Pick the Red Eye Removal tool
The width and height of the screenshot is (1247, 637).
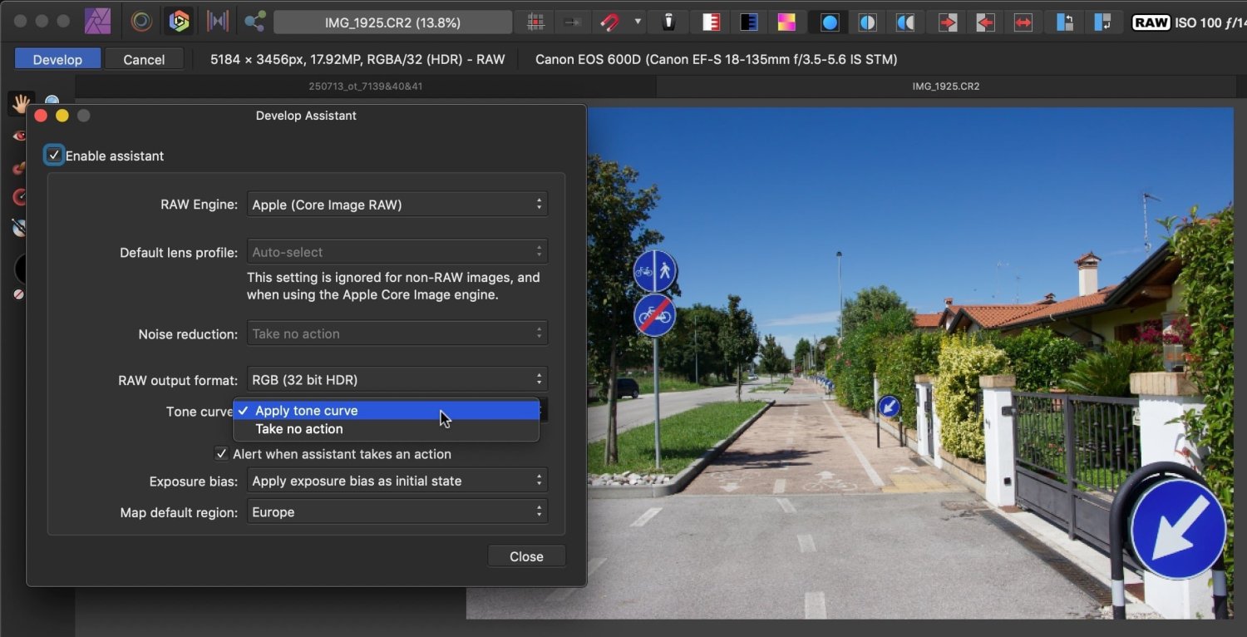click(x=18, y=136)
